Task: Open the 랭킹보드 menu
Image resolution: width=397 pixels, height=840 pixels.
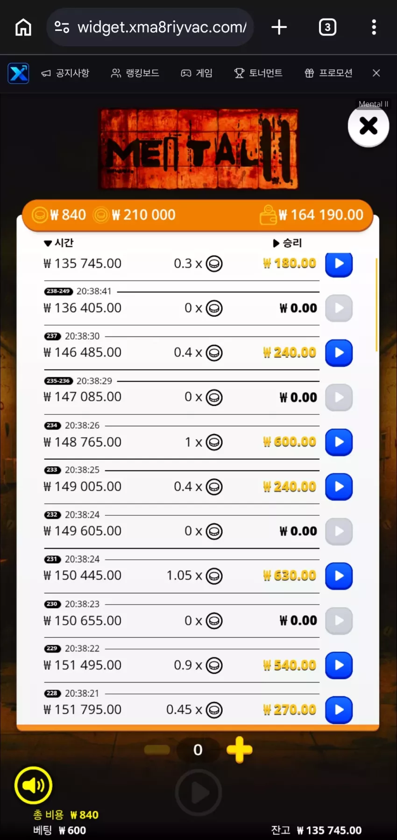Action: click(x=135, y=73)
